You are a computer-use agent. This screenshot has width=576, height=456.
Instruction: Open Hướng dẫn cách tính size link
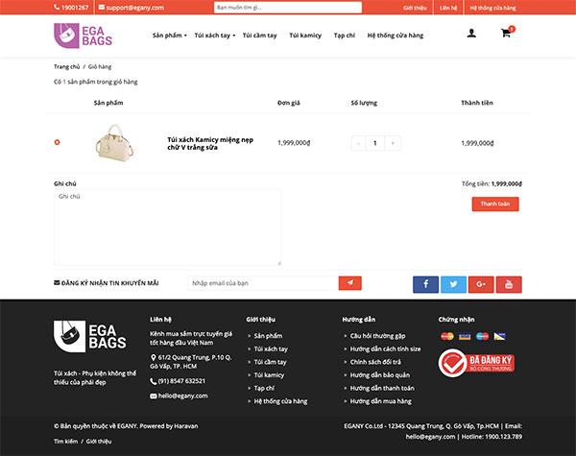pos(385,348)
